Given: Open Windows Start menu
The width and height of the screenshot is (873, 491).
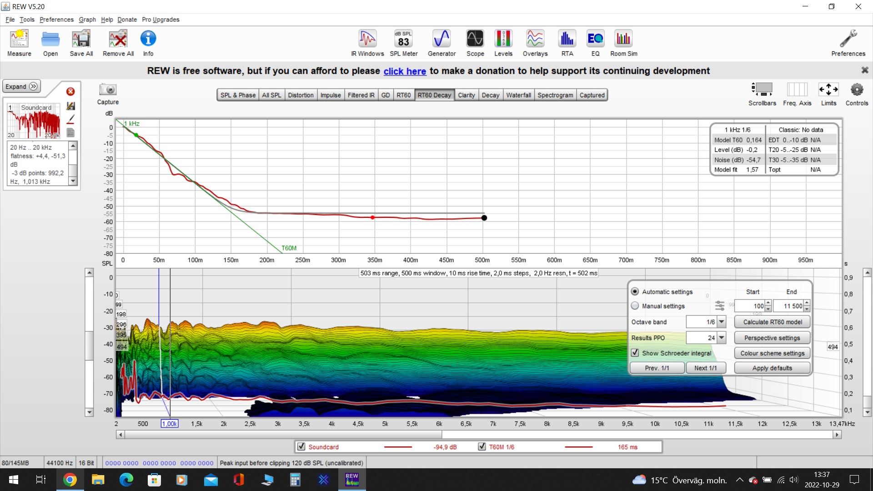Looking at the screenshot, I should point(14,480).
